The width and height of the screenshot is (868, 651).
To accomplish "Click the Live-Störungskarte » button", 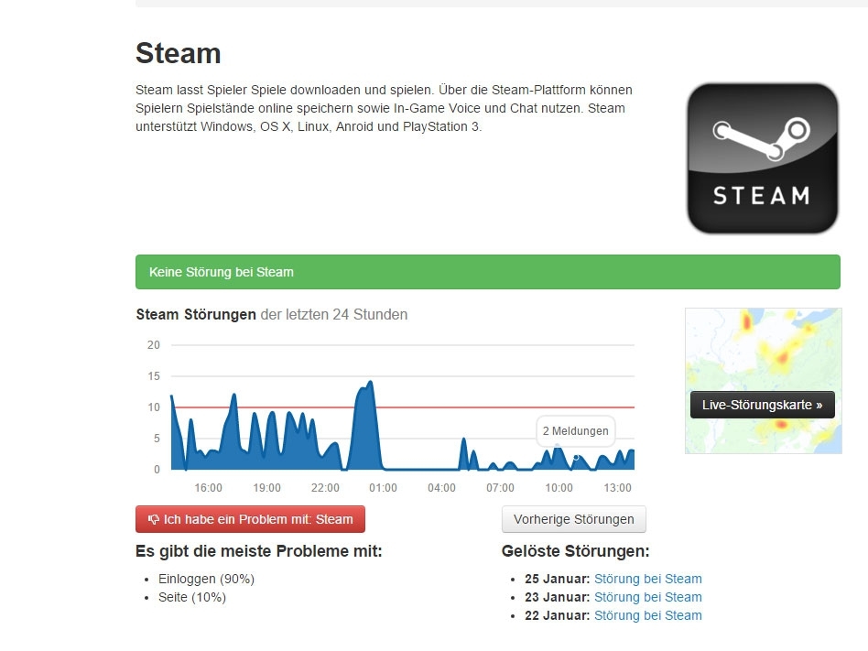I will pyautogui.click(x=762, y=404).
